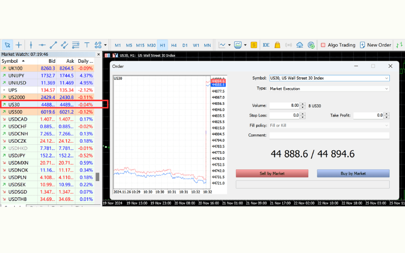Click into the Comment input field

pos(329,135)
